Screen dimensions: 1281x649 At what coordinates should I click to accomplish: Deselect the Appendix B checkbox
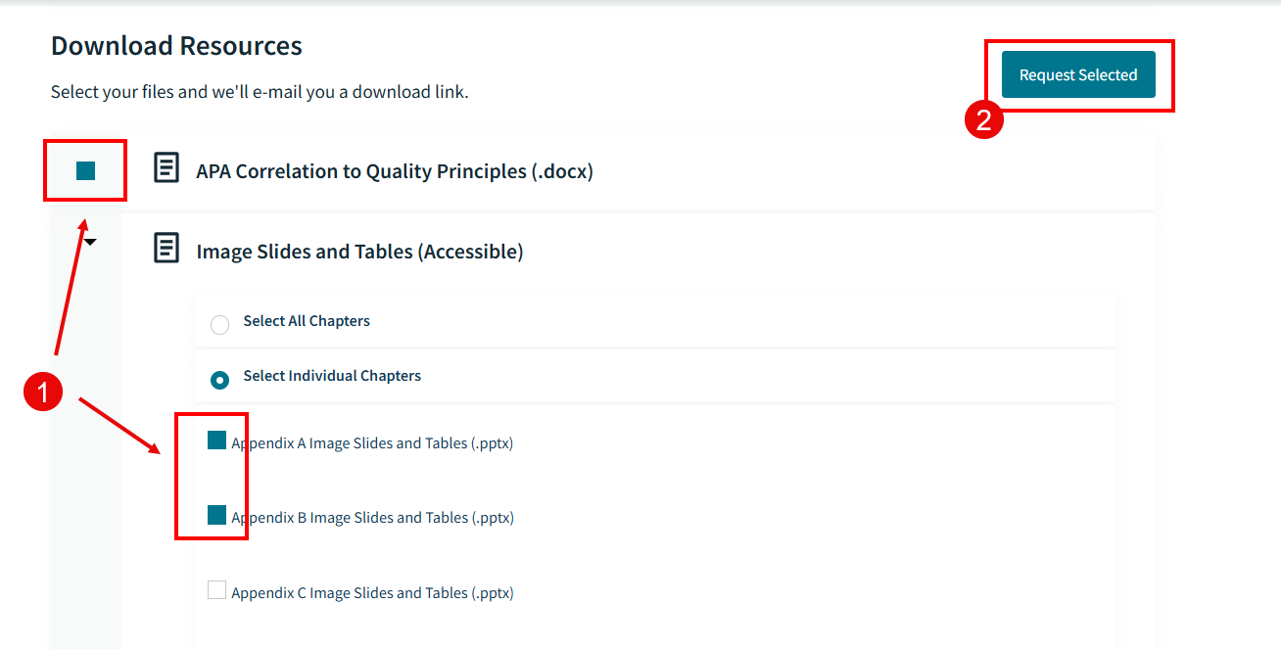(x=216, y=515)
